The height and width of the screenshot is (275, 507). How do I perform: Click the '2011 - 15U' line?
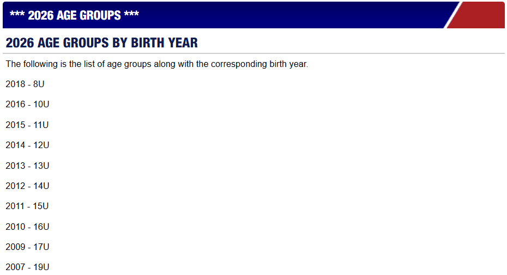pyautogui.click(x=27, y=206)
